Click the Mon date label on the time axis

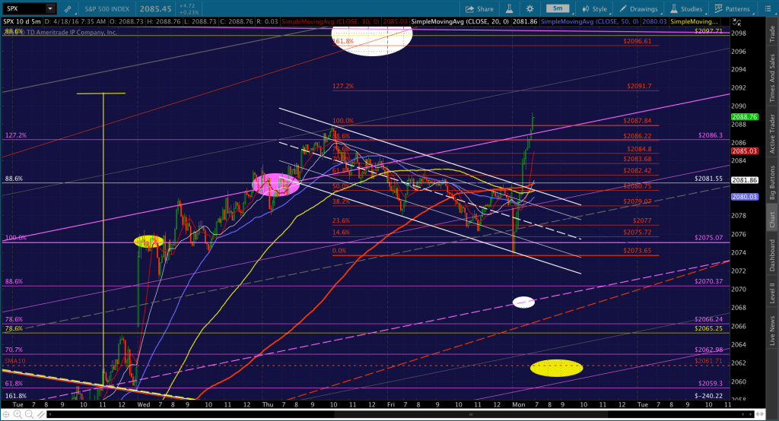tap(519, 404)
